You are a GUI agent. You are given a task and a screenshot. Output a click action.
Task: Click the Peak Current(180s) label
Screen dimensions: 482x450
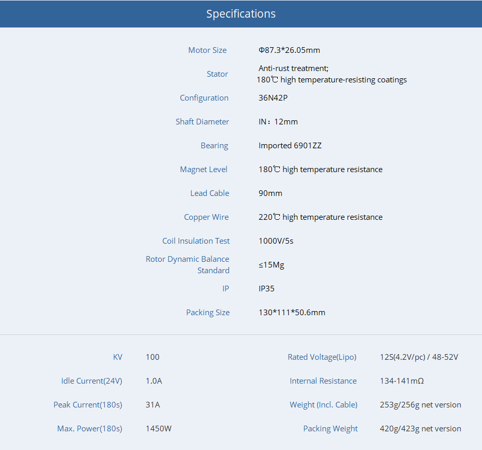tap(88, 405)
